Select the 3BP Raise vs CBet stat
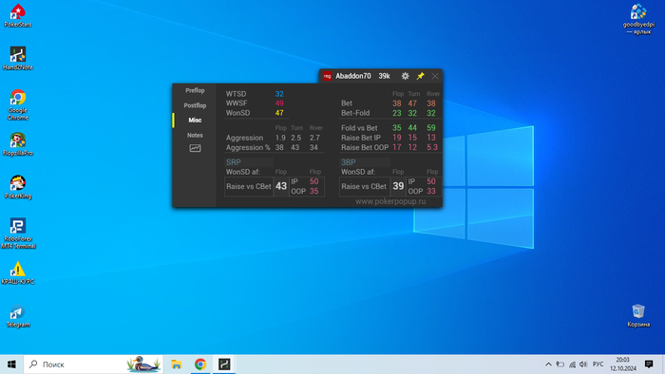Image resolution: width=665 pixels, height=374 pixels. (x=364, y=186)
